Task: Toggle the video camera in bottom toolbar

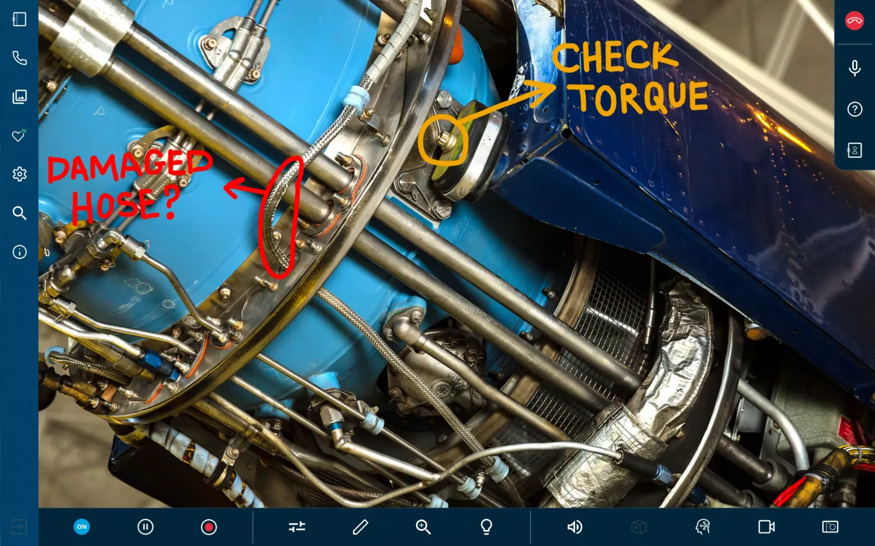Action: (766, 527)
